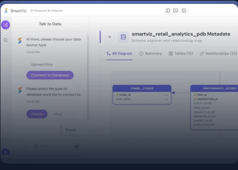Click the Tables grid icon
The width and height of the screenshot is (238, 170).
(x=171, y=53)
